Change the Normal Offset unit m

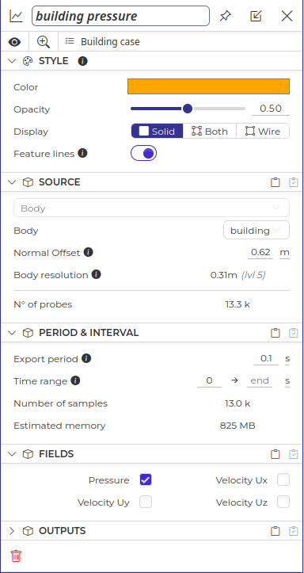(284, 253)
